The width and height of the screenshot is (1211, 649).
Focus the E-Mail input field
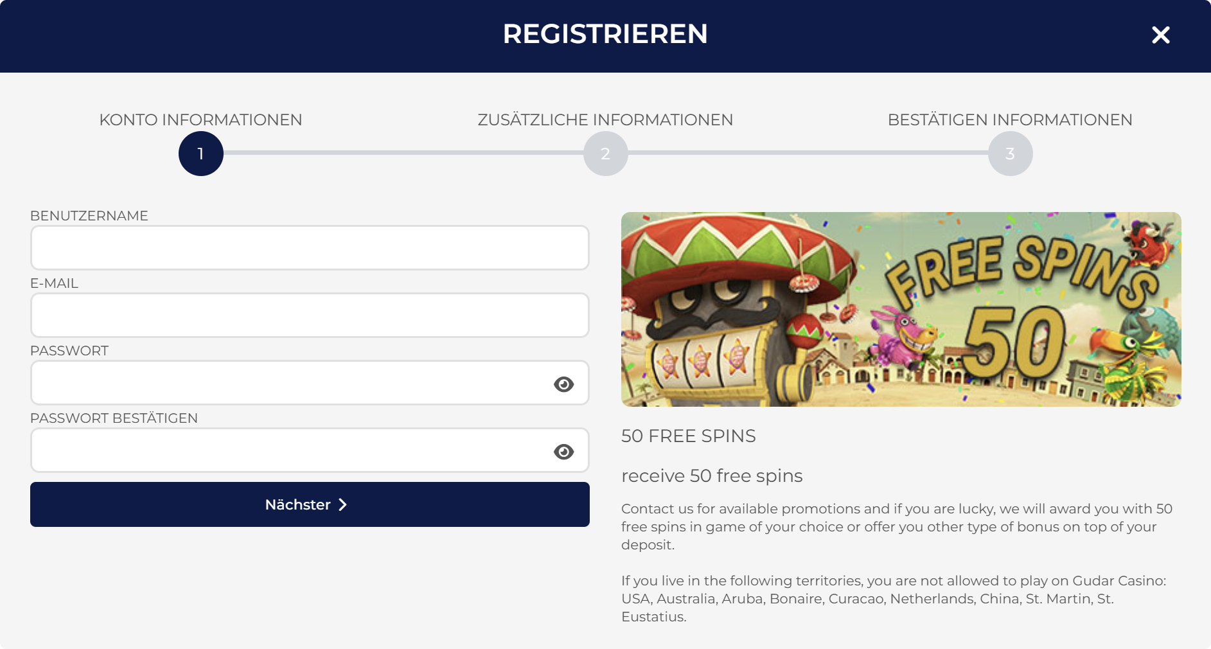(x=310, y=315)
